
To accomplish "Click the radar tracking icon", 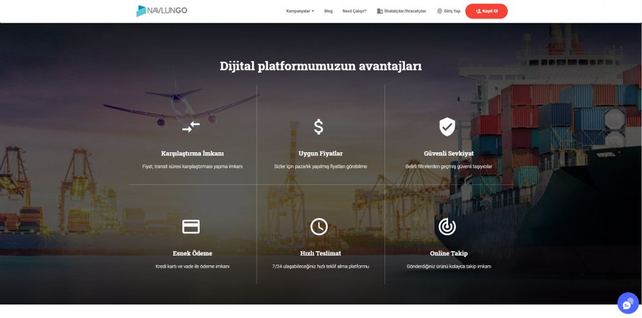I will (447, 227).
